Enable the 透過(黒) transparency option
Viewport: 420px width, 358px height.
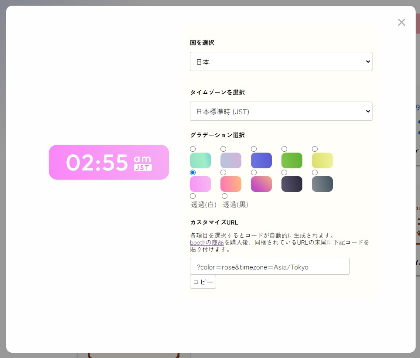[224, 196]
